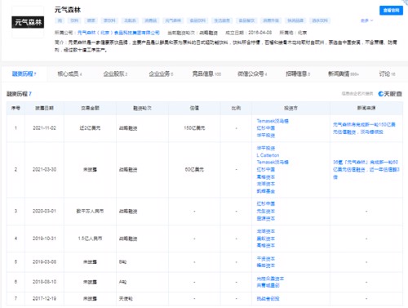Open the 讨论 tab
The height and width of the screenshot is (308, 408).
click(387, 74)
